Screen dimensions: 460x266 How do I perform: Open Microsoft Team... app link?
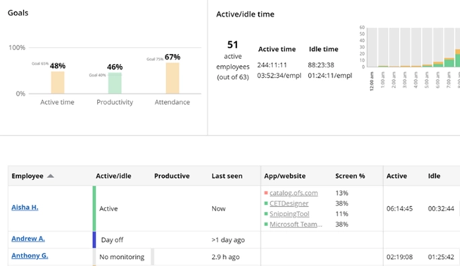pos(296,224)
